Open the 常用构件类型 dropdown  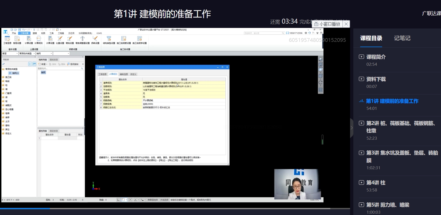click(27, 53)
